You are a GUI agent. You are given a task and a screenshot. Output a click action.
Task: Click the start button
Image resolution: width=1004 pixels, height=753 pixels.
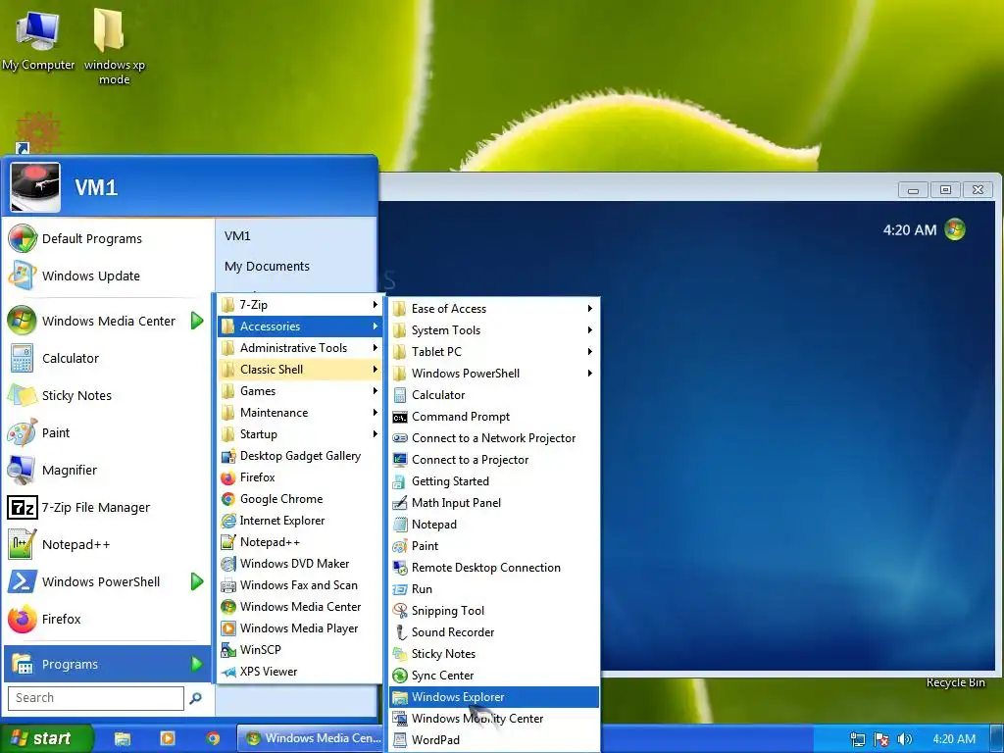coord(46,738)
